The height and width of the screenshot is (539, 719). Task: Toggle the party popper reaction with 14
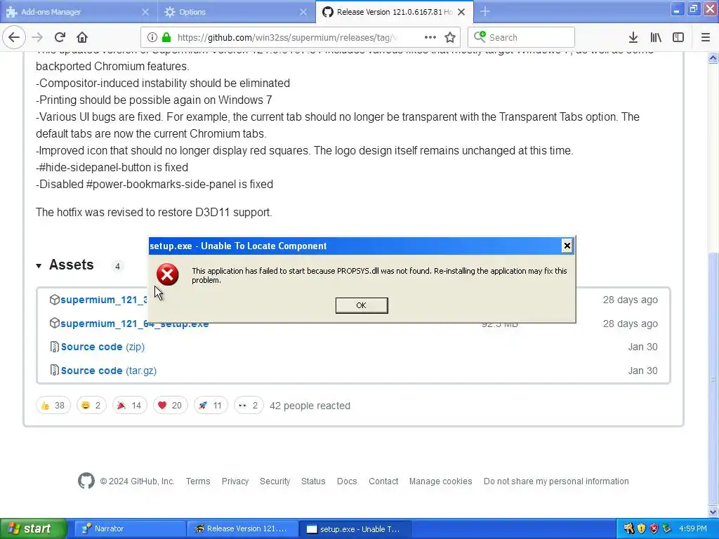click(130, 405)
